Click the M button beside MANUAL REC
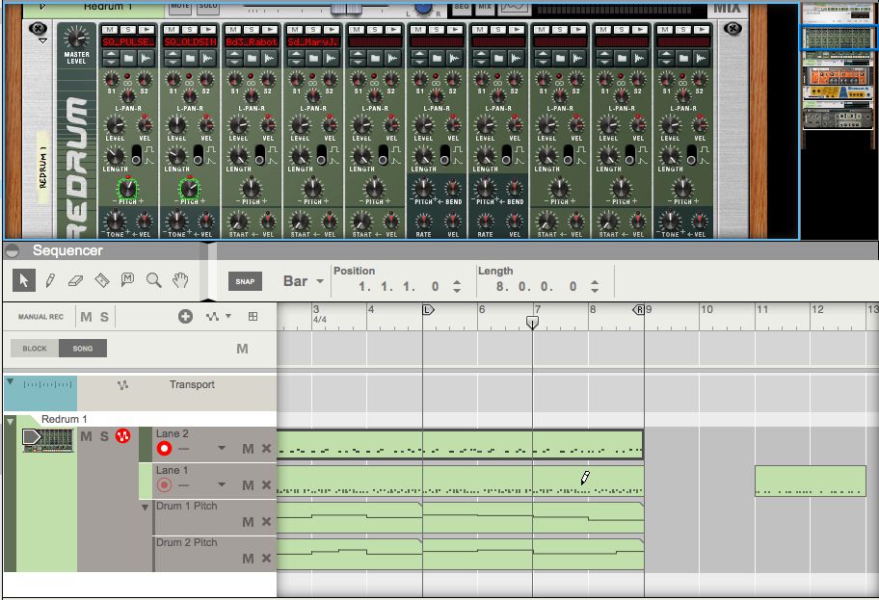879x600 pixels. tap(86, 317)
